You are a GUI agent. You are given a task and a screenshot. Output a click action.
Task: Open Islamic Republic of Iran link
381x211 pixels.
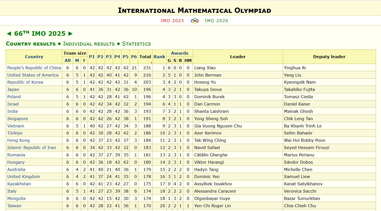coord(31,148)
